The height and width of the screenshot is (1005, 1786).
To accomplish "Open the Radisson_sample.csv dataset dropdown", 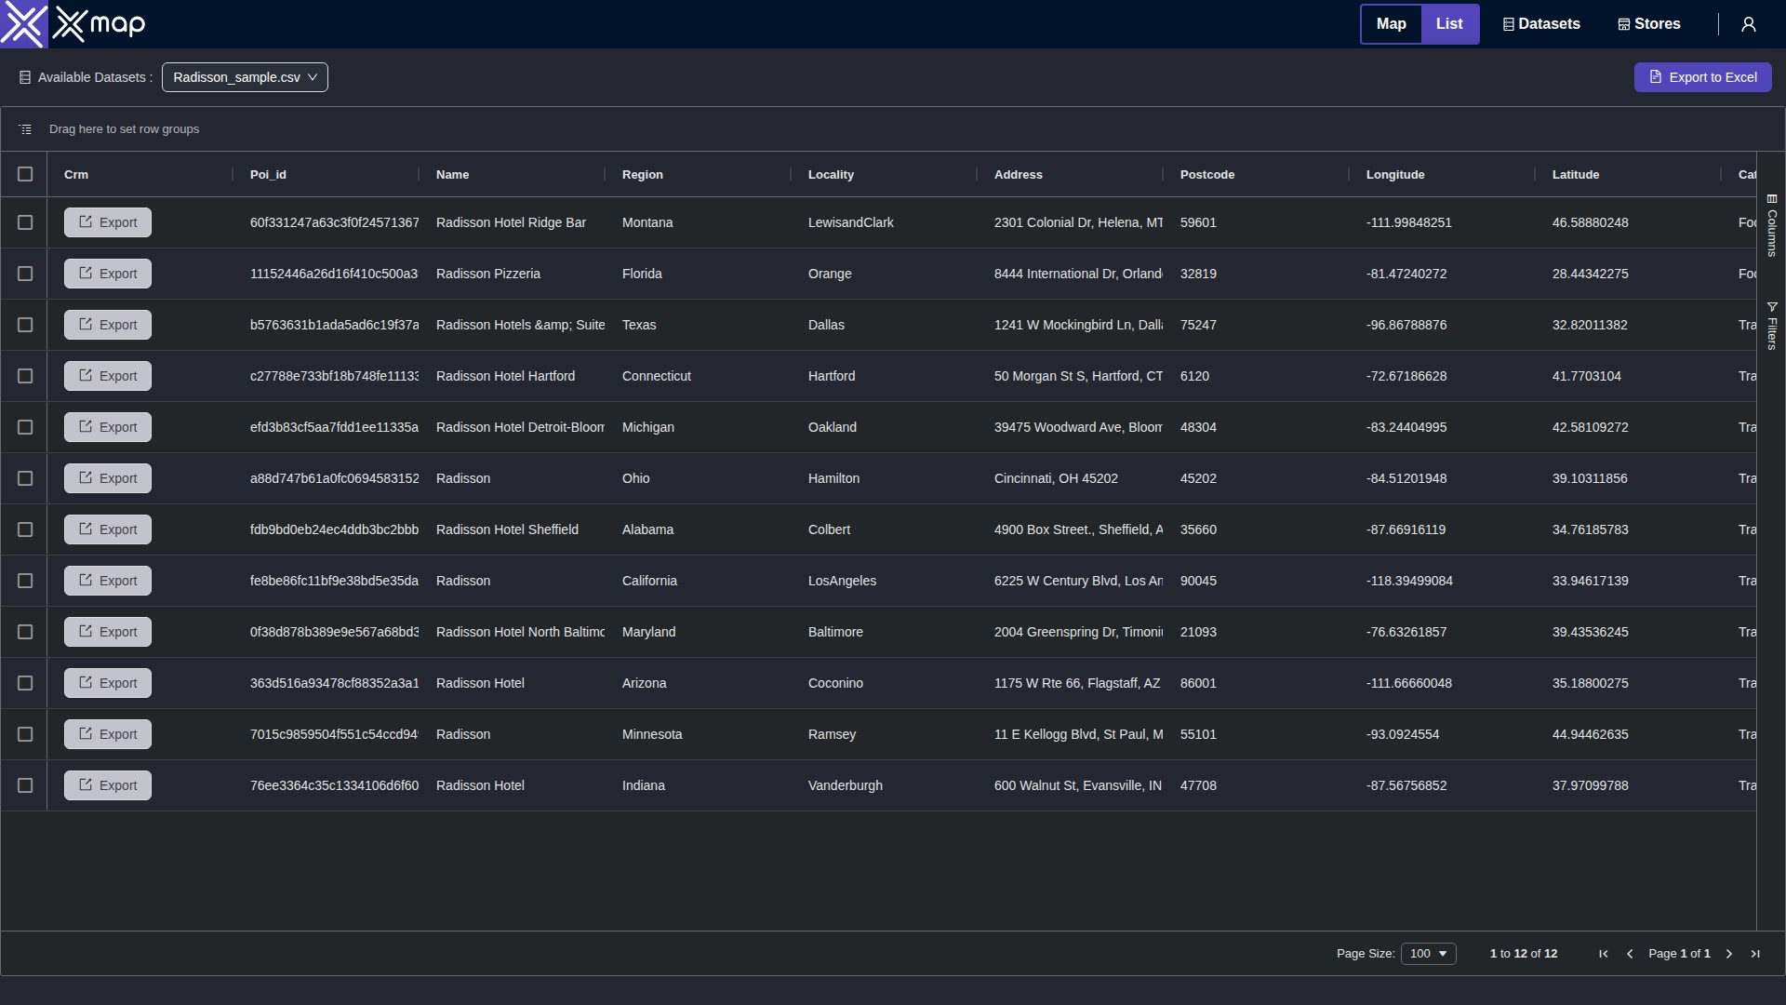I will (x=245, y=77).
